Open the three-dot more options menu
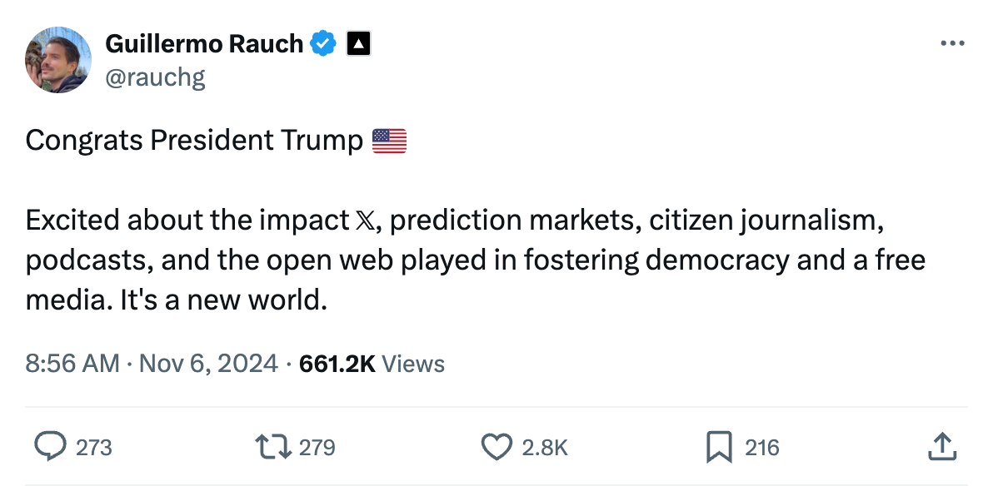This screenshot has width=993, height=486. point(951,43)
